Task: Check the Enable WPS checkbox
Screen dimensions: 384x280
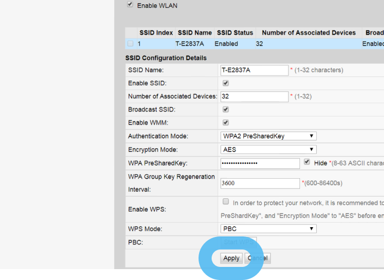Action: tap(226, 202)
